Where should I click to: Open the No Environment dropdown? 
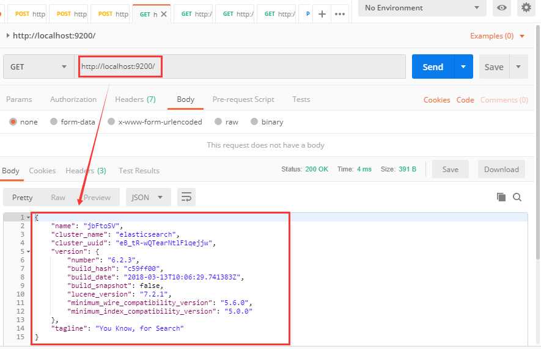tap(422, 7)
